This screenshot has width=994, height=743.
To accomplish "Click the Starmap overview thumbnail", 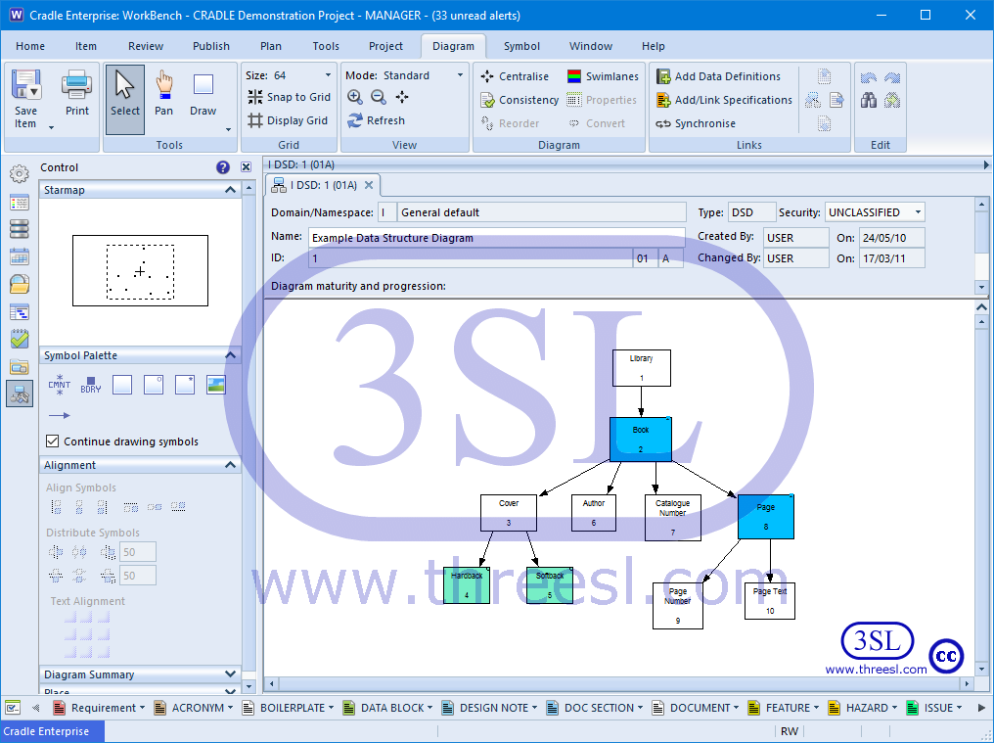I will coord(140,271).
